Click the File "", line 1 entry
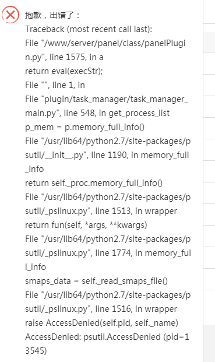This screenshot has height=362, width=215. pyautogui.click(x=55, y=85)
